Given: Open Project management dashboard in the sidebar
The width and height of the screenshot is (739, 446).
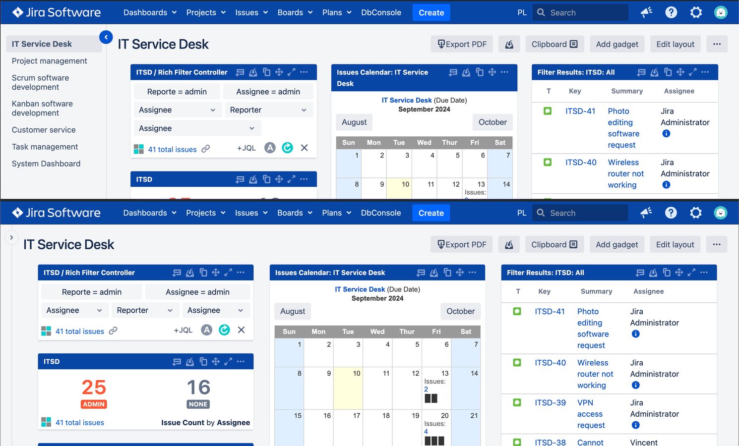Looking at the screenshot, I should click(50, 61).
